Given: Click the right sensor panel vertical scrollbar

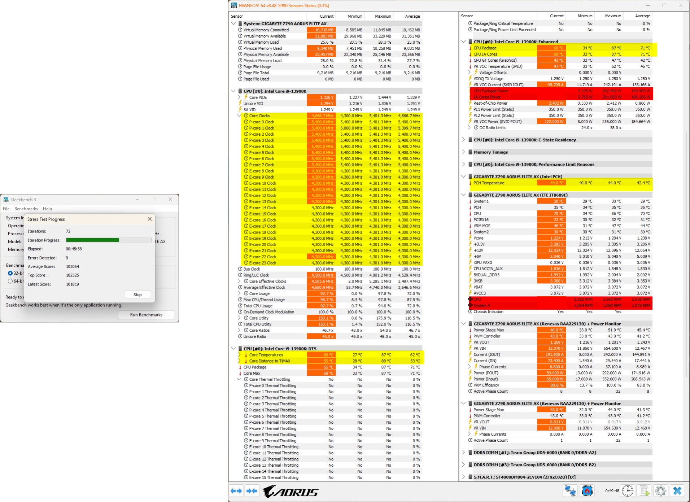Looking at the screenshot, I should tap(686, 255).
